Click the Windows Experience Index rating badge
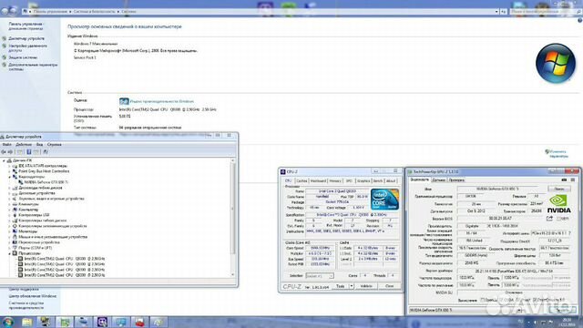 [x=124, y=101]
